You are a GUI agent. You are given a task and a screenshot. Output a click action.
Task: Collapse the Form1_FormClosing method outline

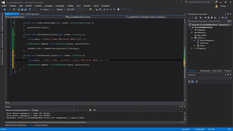(14, 23)
